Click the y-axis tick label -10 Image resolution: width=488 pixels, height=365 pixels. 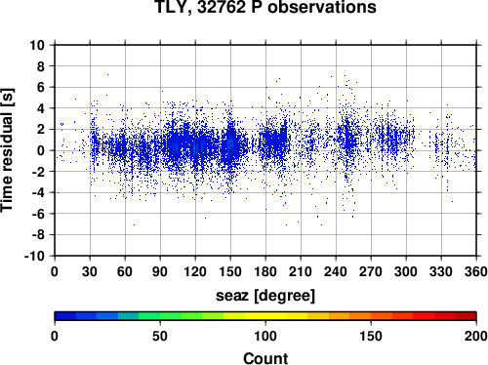(x=34, y=256)
